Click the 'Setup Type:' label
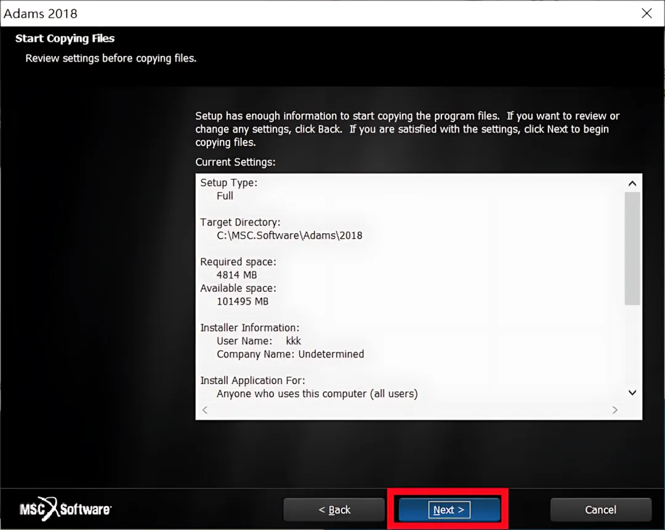The image size is (665, 530). (x=228, y=183)
